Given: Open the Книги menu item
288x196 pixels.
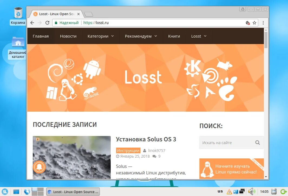Looking at the screenshot, I should pos(174,36).
